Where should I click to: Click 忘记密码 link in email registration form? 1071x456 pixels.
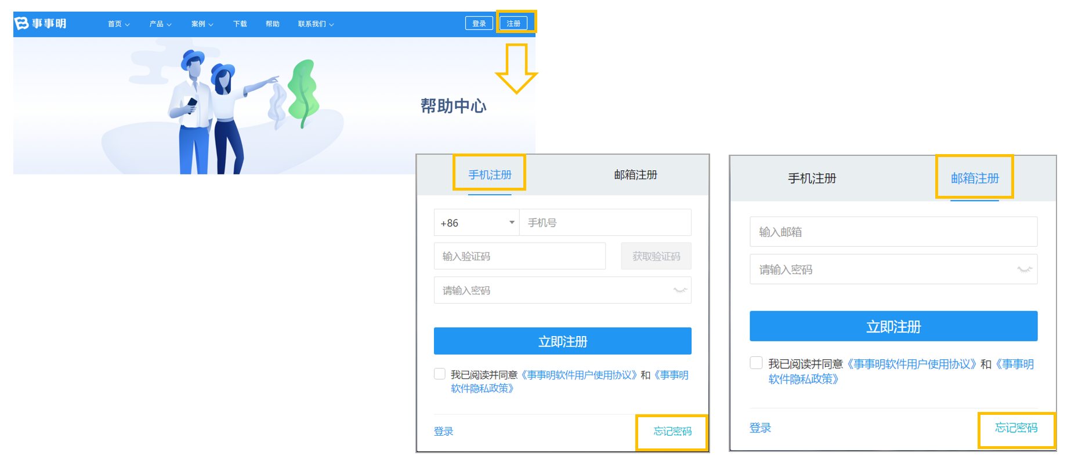[x=1016, y=428]
